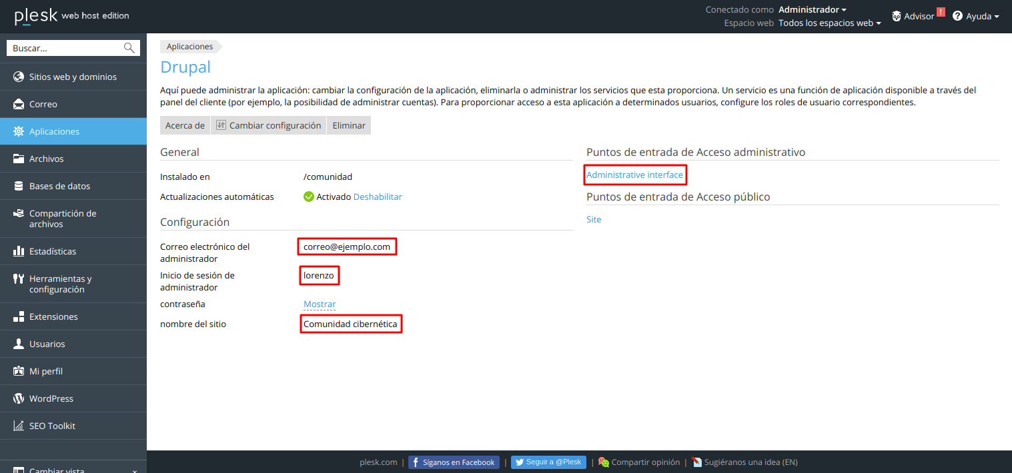Open the Ayuda dropdown

click(x=977, y=16)
